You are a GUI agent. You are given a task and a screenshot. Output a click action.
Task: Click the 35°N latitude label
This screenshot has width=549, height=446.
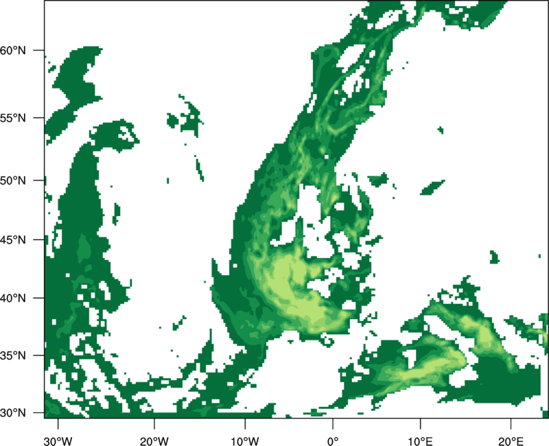[x=13, y=355]
